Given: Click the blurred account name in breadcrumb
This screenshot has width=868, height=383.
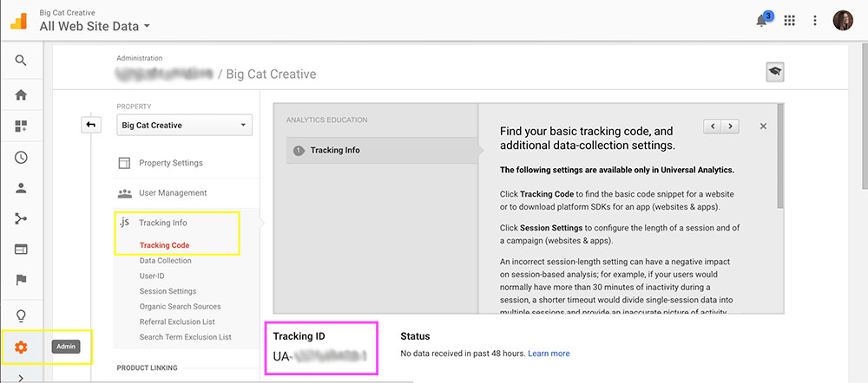Looking at the screenshot, I should [164, 74].
